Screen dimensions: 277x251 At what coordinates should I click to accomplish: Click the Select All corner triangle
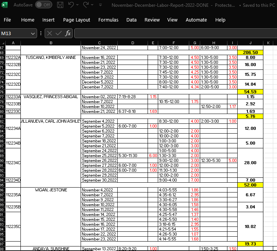3,43
